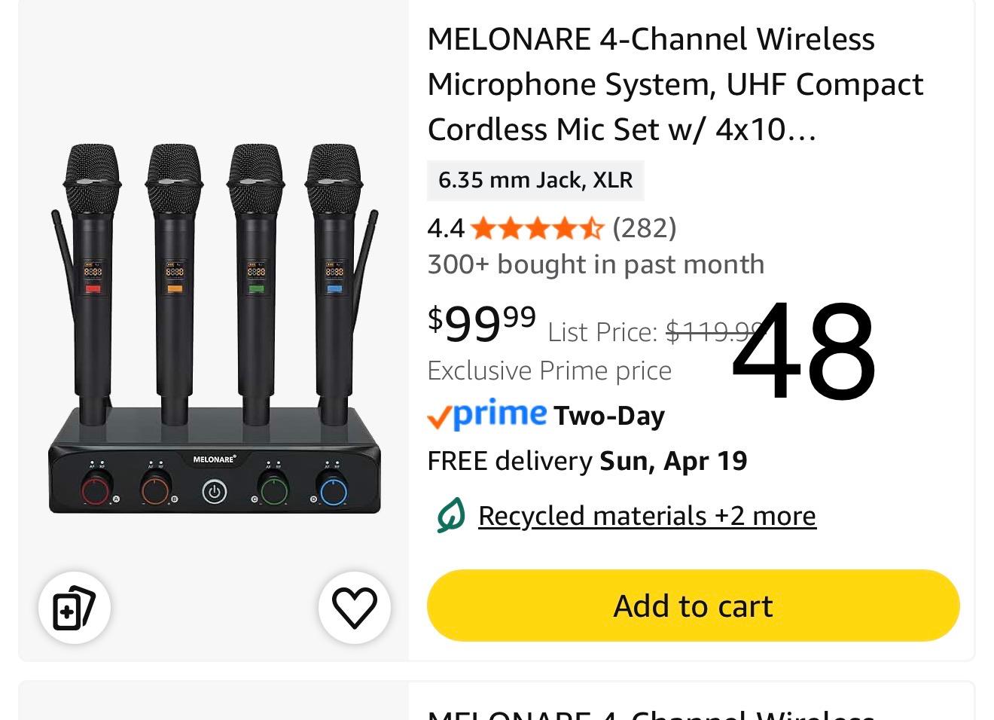
Task: Click the Prime logo with checkmark
Action: (486, 415)
